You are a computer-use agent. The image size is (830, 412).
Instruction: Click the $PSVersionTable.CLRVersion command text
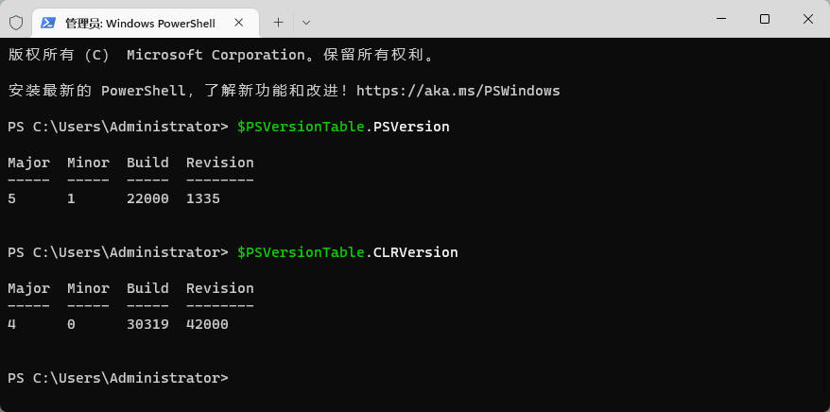click(x=347, y=252)
